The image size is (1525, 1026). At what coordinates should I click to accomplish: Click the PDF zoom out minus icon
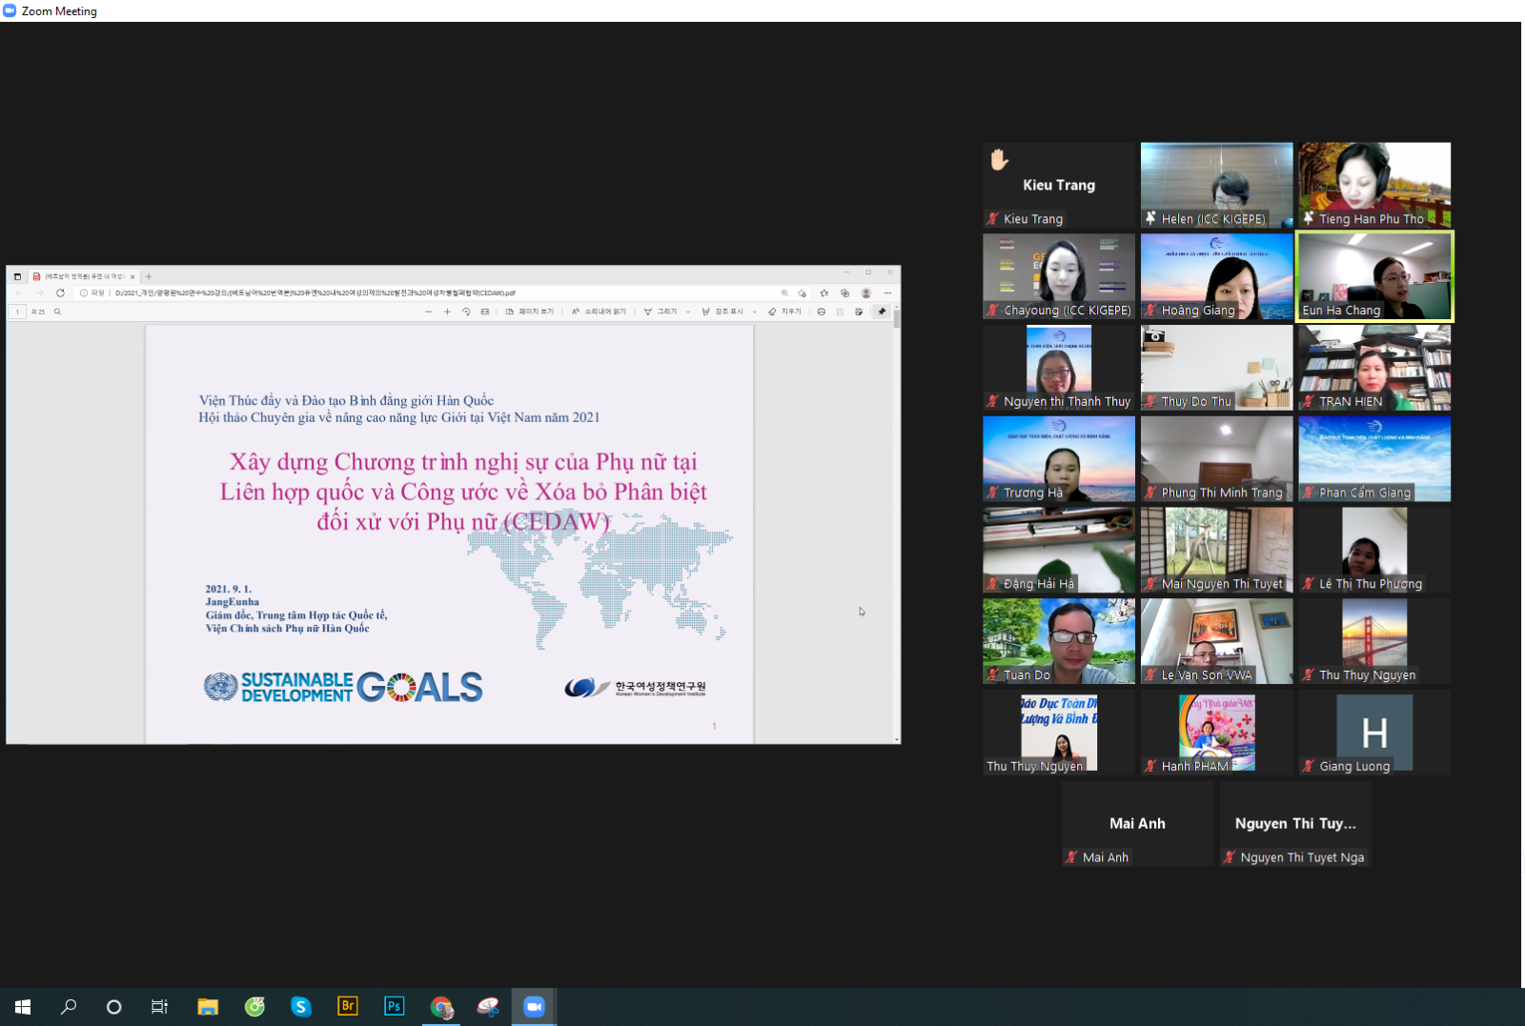tap(429, 312)
